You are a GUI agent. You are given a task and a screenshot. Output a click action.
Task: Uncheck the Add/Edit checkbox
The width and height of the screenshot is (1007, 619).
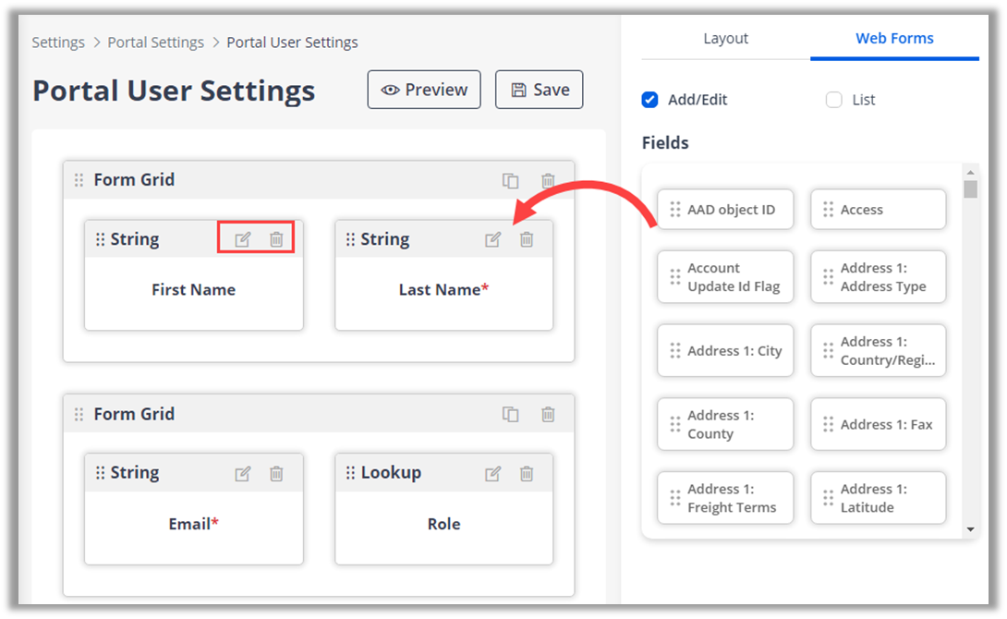click(x=649, y=100)
